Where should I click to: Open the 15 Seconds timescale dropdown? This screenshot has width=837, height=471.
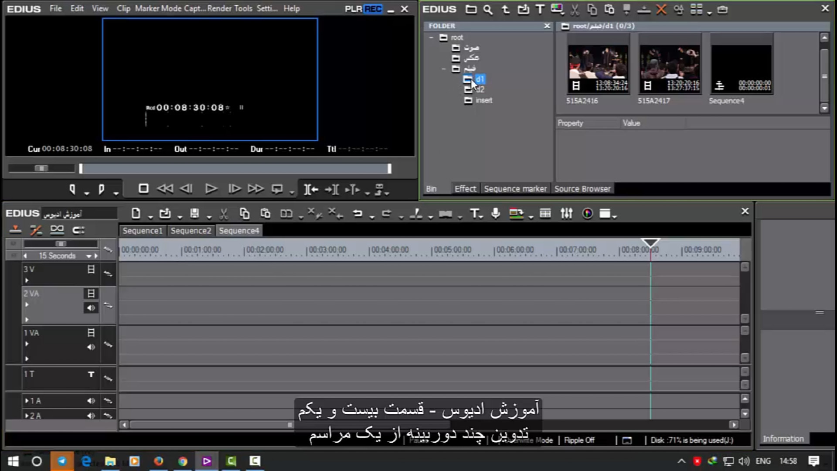(x=88, y=256)
